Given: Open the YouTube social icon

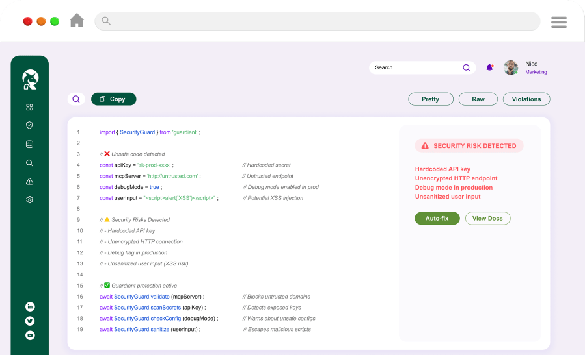Looking at the screenshot, I should [30, 336].
